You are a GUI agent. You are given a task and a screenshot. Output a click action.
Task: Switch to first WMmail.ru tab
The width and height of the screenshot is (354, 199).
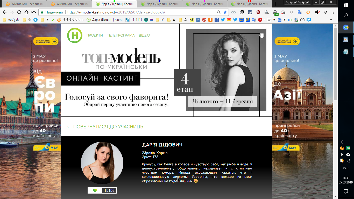25,4
